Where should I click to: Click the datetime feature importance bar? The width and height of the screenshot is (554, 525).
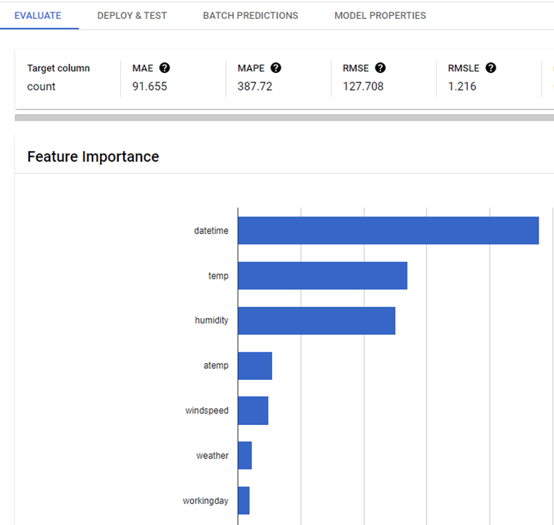[388, 230]
